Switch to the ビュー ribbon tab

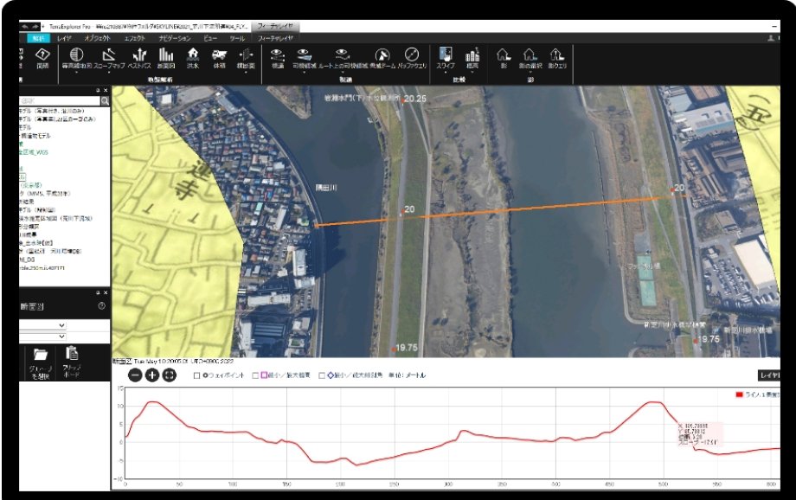(210, 38)
